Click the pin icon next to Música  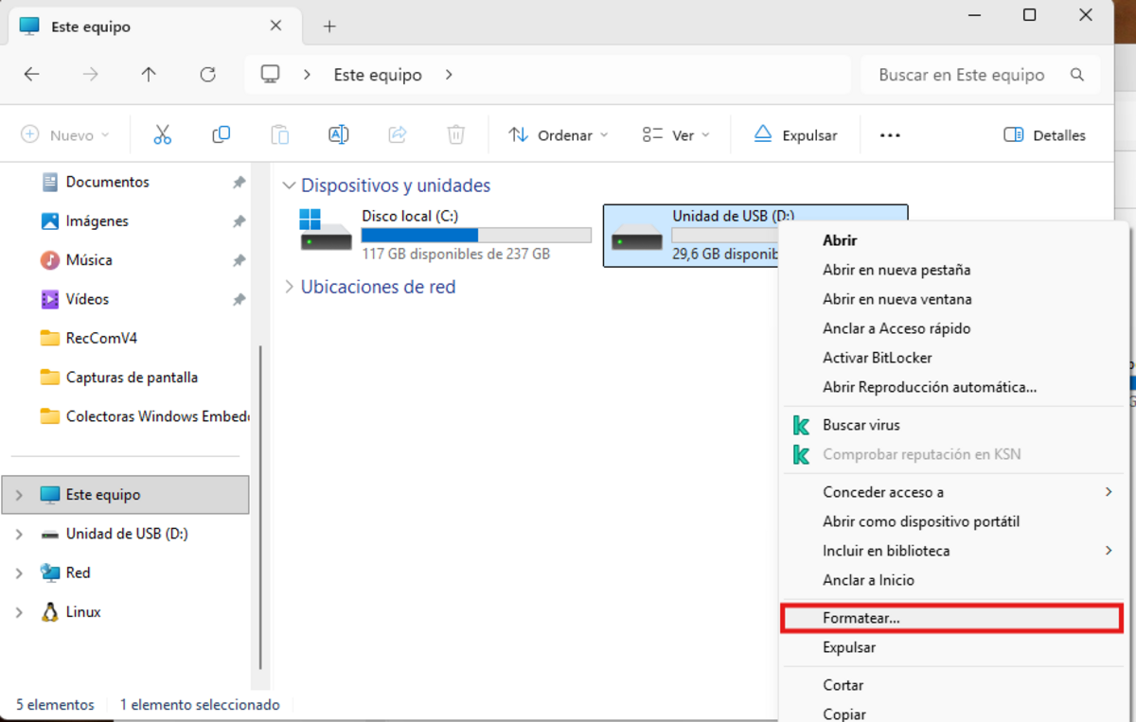pos(240,260)
